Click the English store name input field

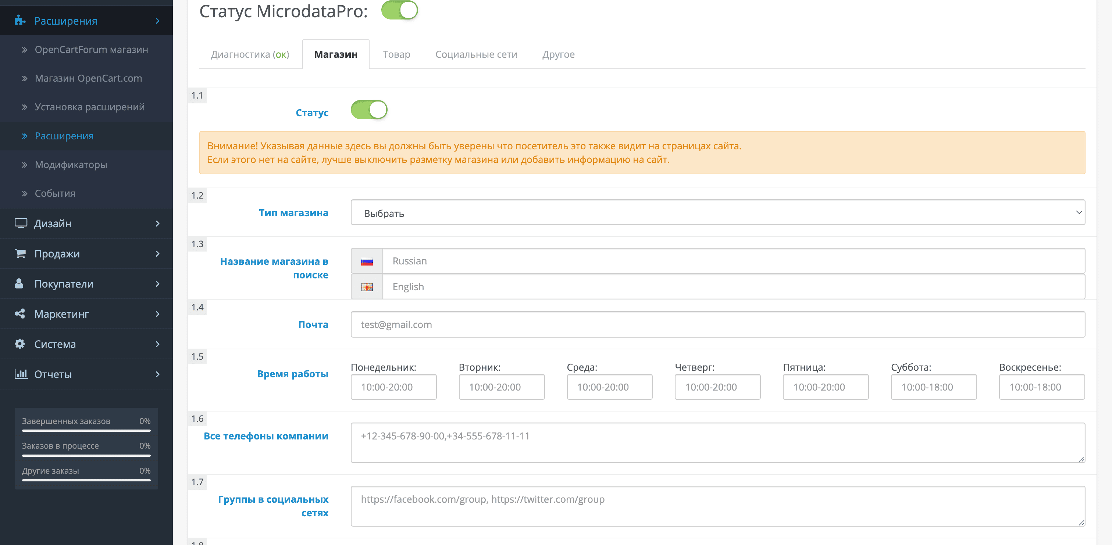733,287
